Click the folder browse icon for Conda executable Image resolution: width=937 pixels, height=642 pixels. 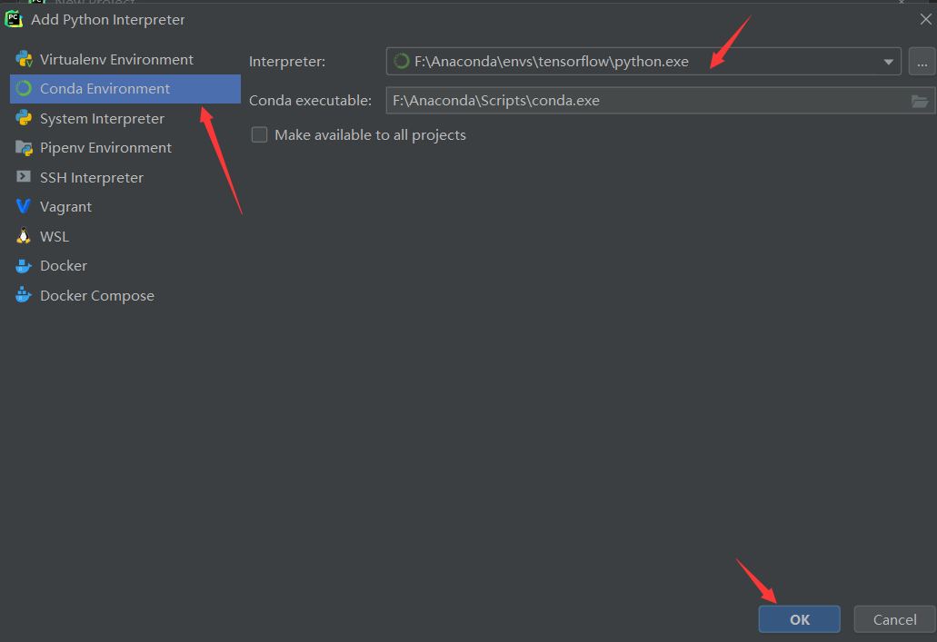[920, 101]
